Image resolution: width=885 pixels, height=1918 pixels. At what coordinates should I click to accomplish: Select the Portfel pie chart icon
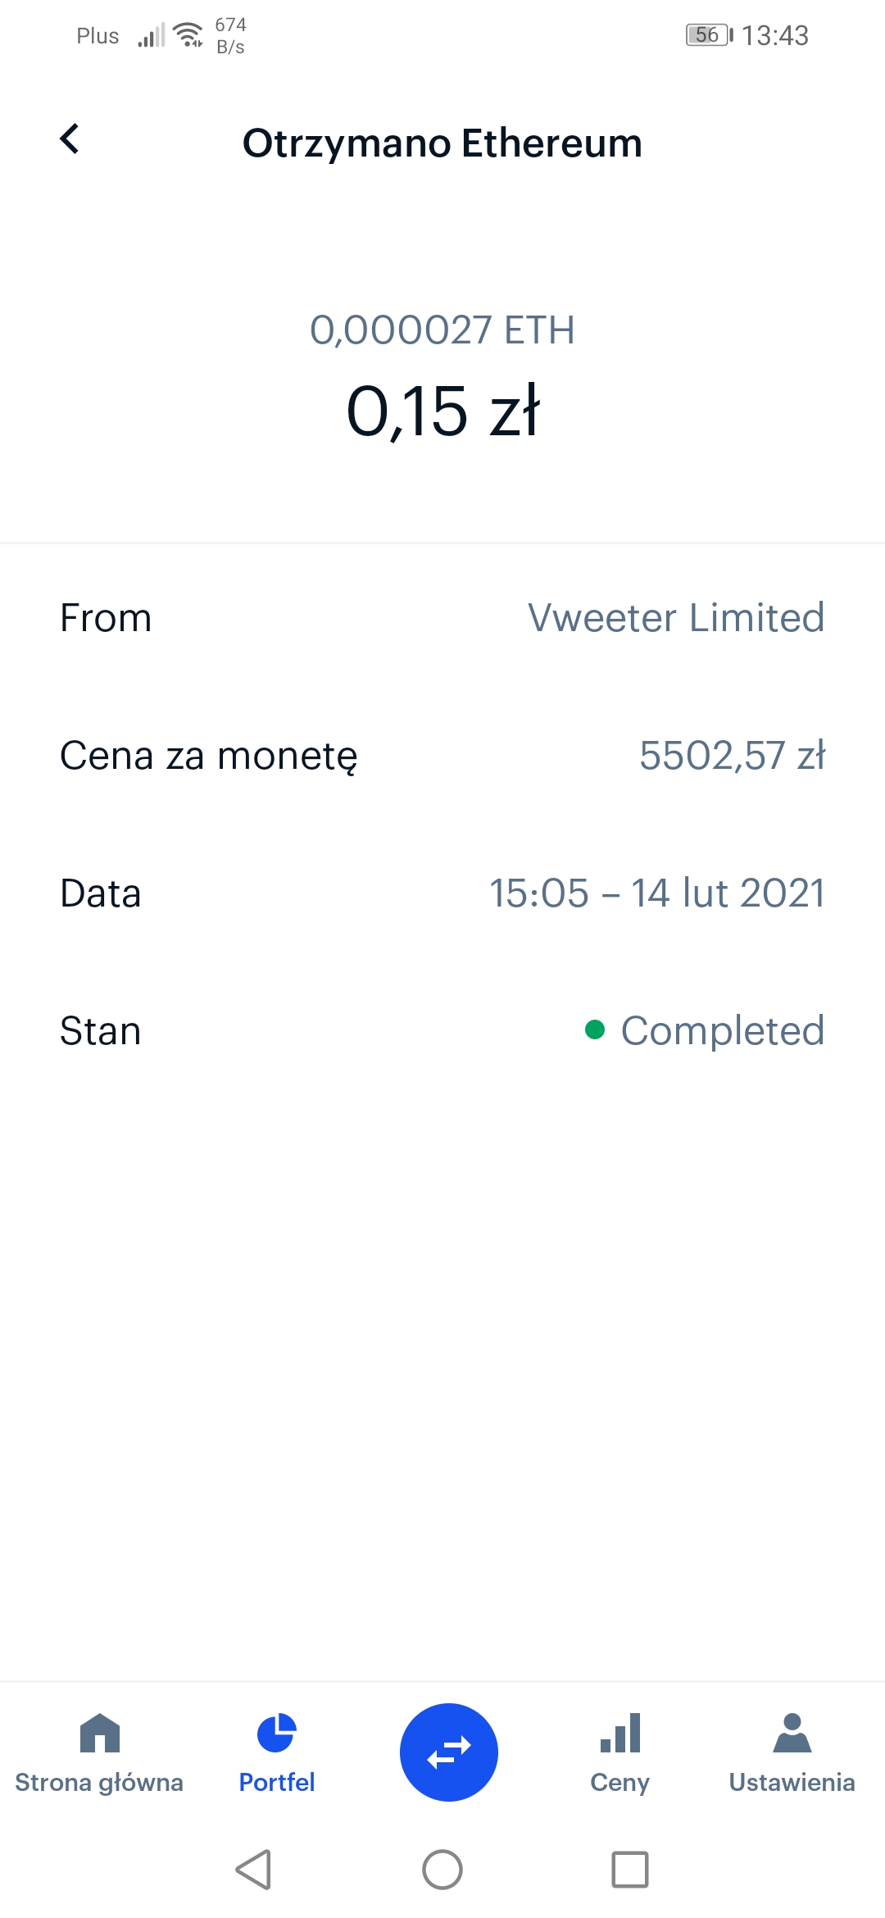click(277, 1733)
